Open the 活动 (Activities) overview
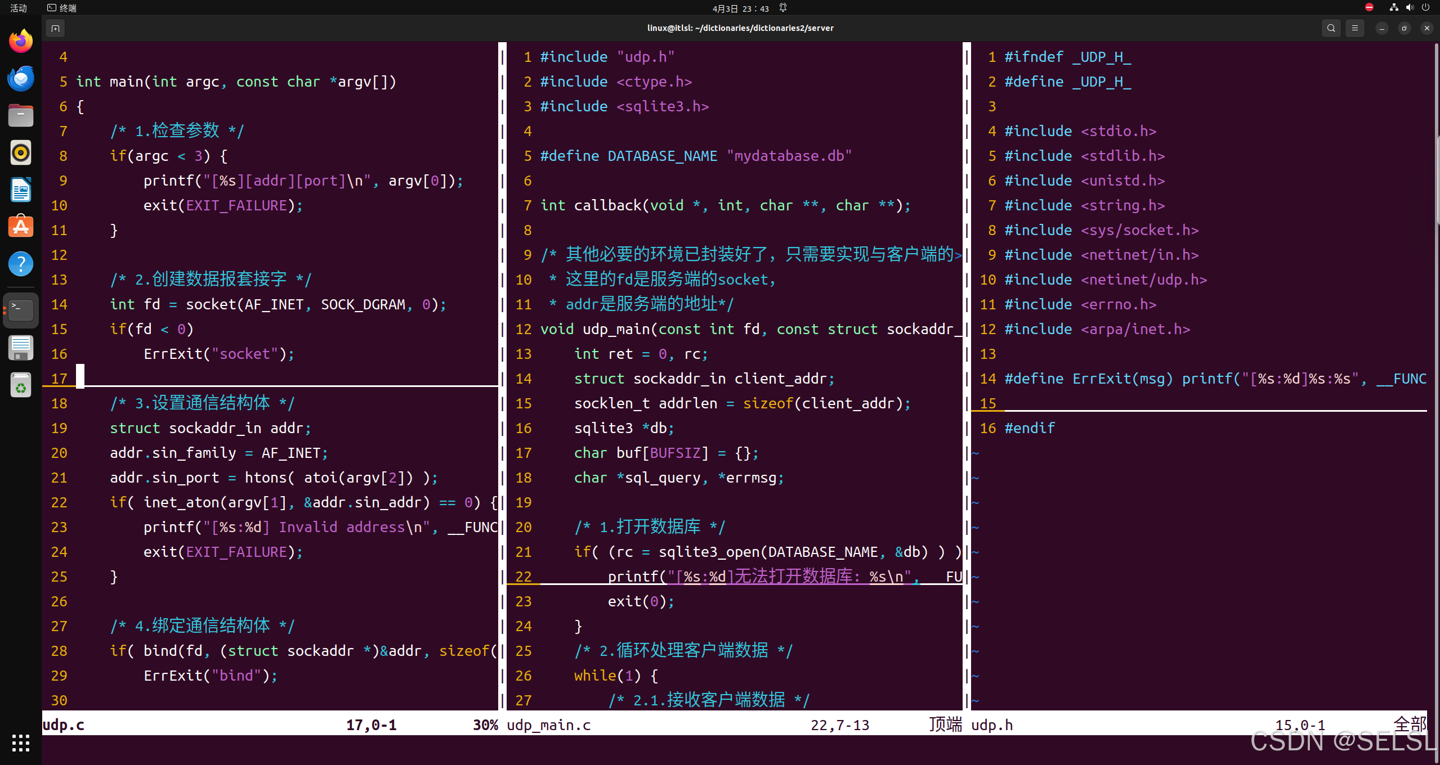1440x765 pixels. click(17, 7)
